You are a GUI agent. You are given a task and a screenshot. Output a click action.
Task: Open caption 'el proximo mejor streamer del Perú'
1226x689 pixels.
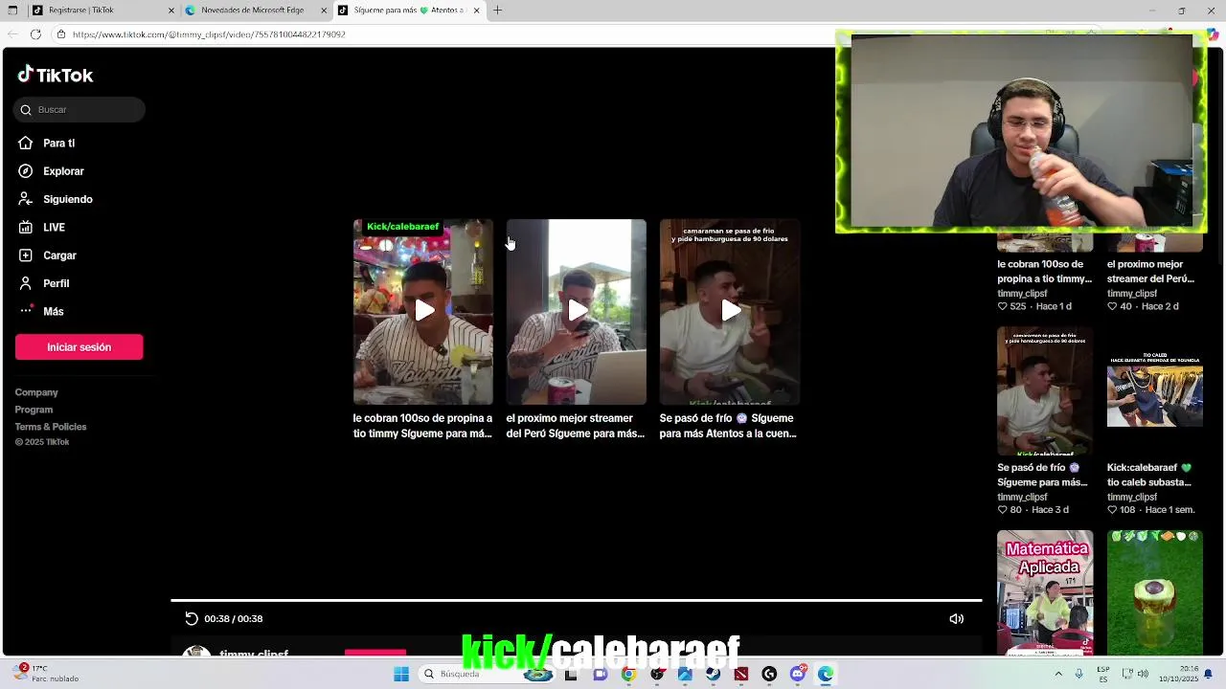click(576, 426)
